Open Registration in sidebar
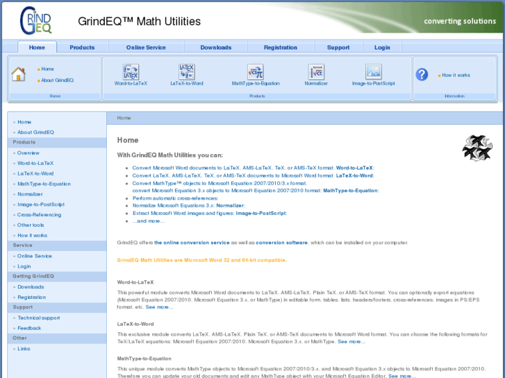Viewport: 505px width, 378px height. [x=31, y=297]
